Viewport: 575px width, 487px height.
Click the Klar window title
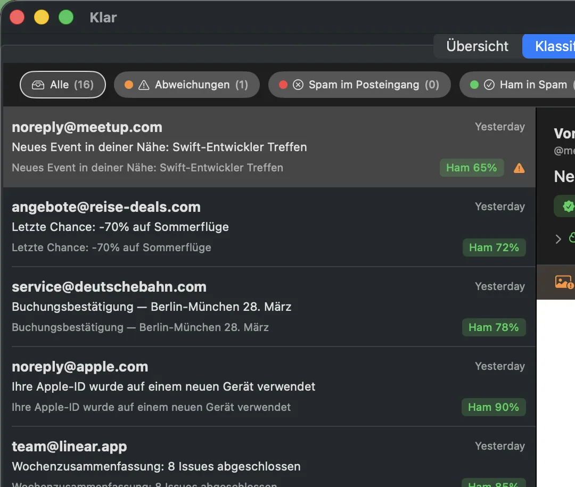tap(103, 18)
